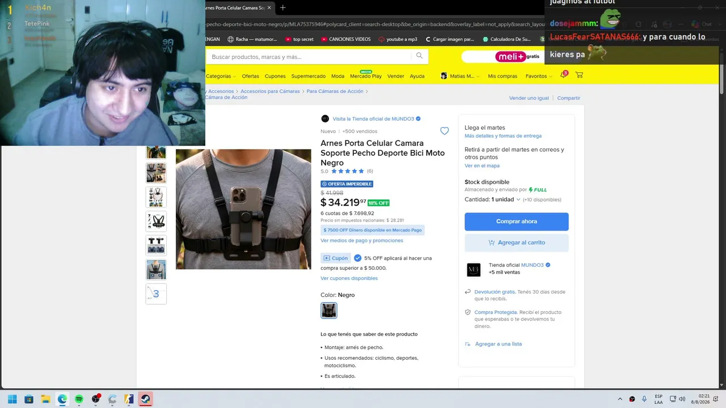Click the Cupón badge
The width and height of the screenshot is (726, 408).
click(335, 258)
